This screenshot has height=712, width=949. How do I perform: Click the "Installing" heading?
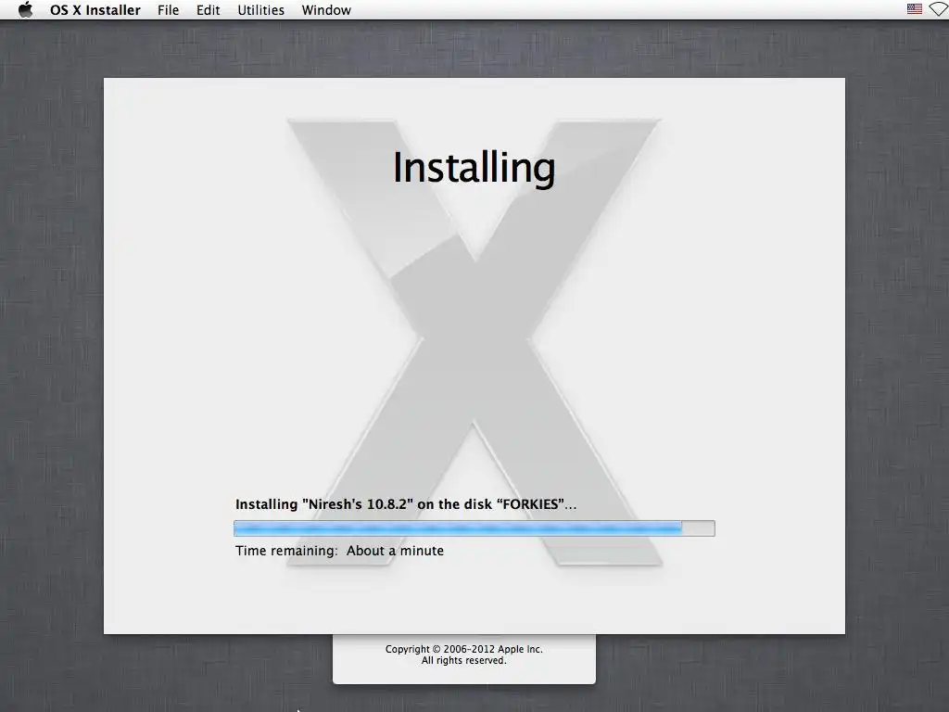(x=474, y=168)
